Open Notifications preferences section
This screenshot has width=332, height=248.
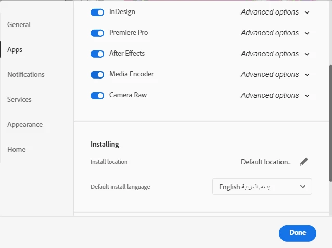[x=26, y=74]
